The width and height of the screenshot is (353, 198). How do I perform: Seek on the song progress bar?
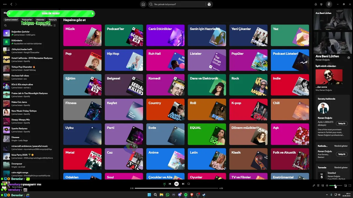point(176,188)
